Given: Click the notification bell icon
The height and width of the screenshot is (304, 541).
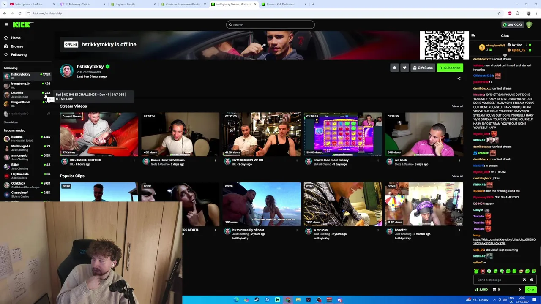Looking at the screenshot, I should (394, 68).
